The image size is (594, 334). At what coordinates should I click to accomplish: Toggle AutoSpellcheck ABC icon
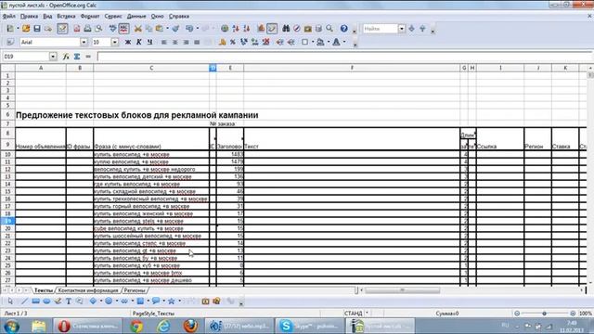tap(123, 29)
